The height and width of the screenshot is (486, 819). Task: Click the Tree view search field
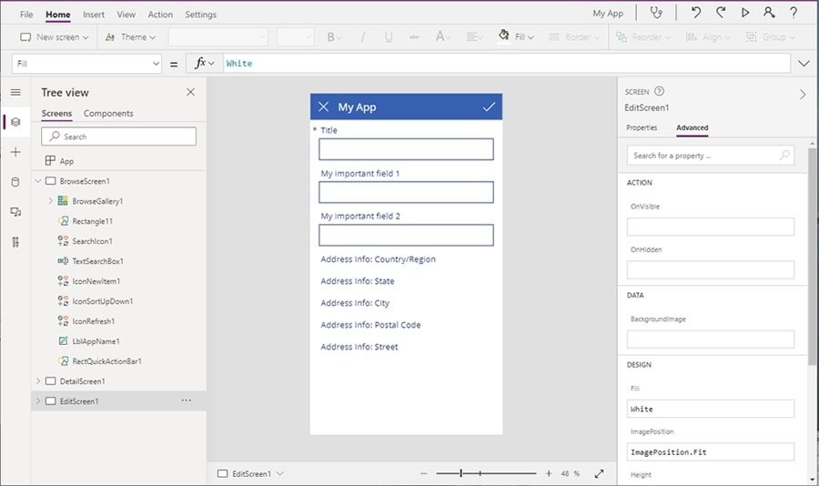pos(118,137)
